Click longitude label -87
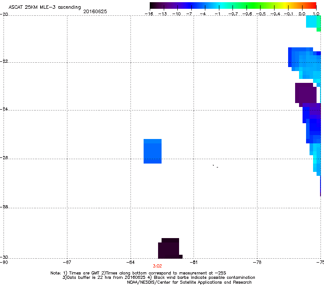This screenshot has height=285, width=324. pos(67,263)
